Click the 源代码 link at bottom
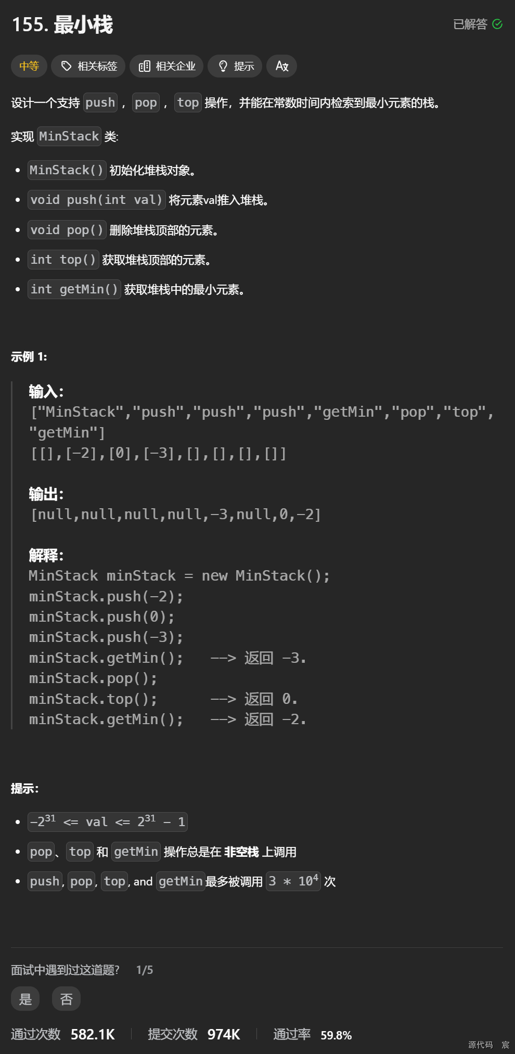Image resolution: width=515 pixels, height=1054 pixels. [x=480, y=1045]
